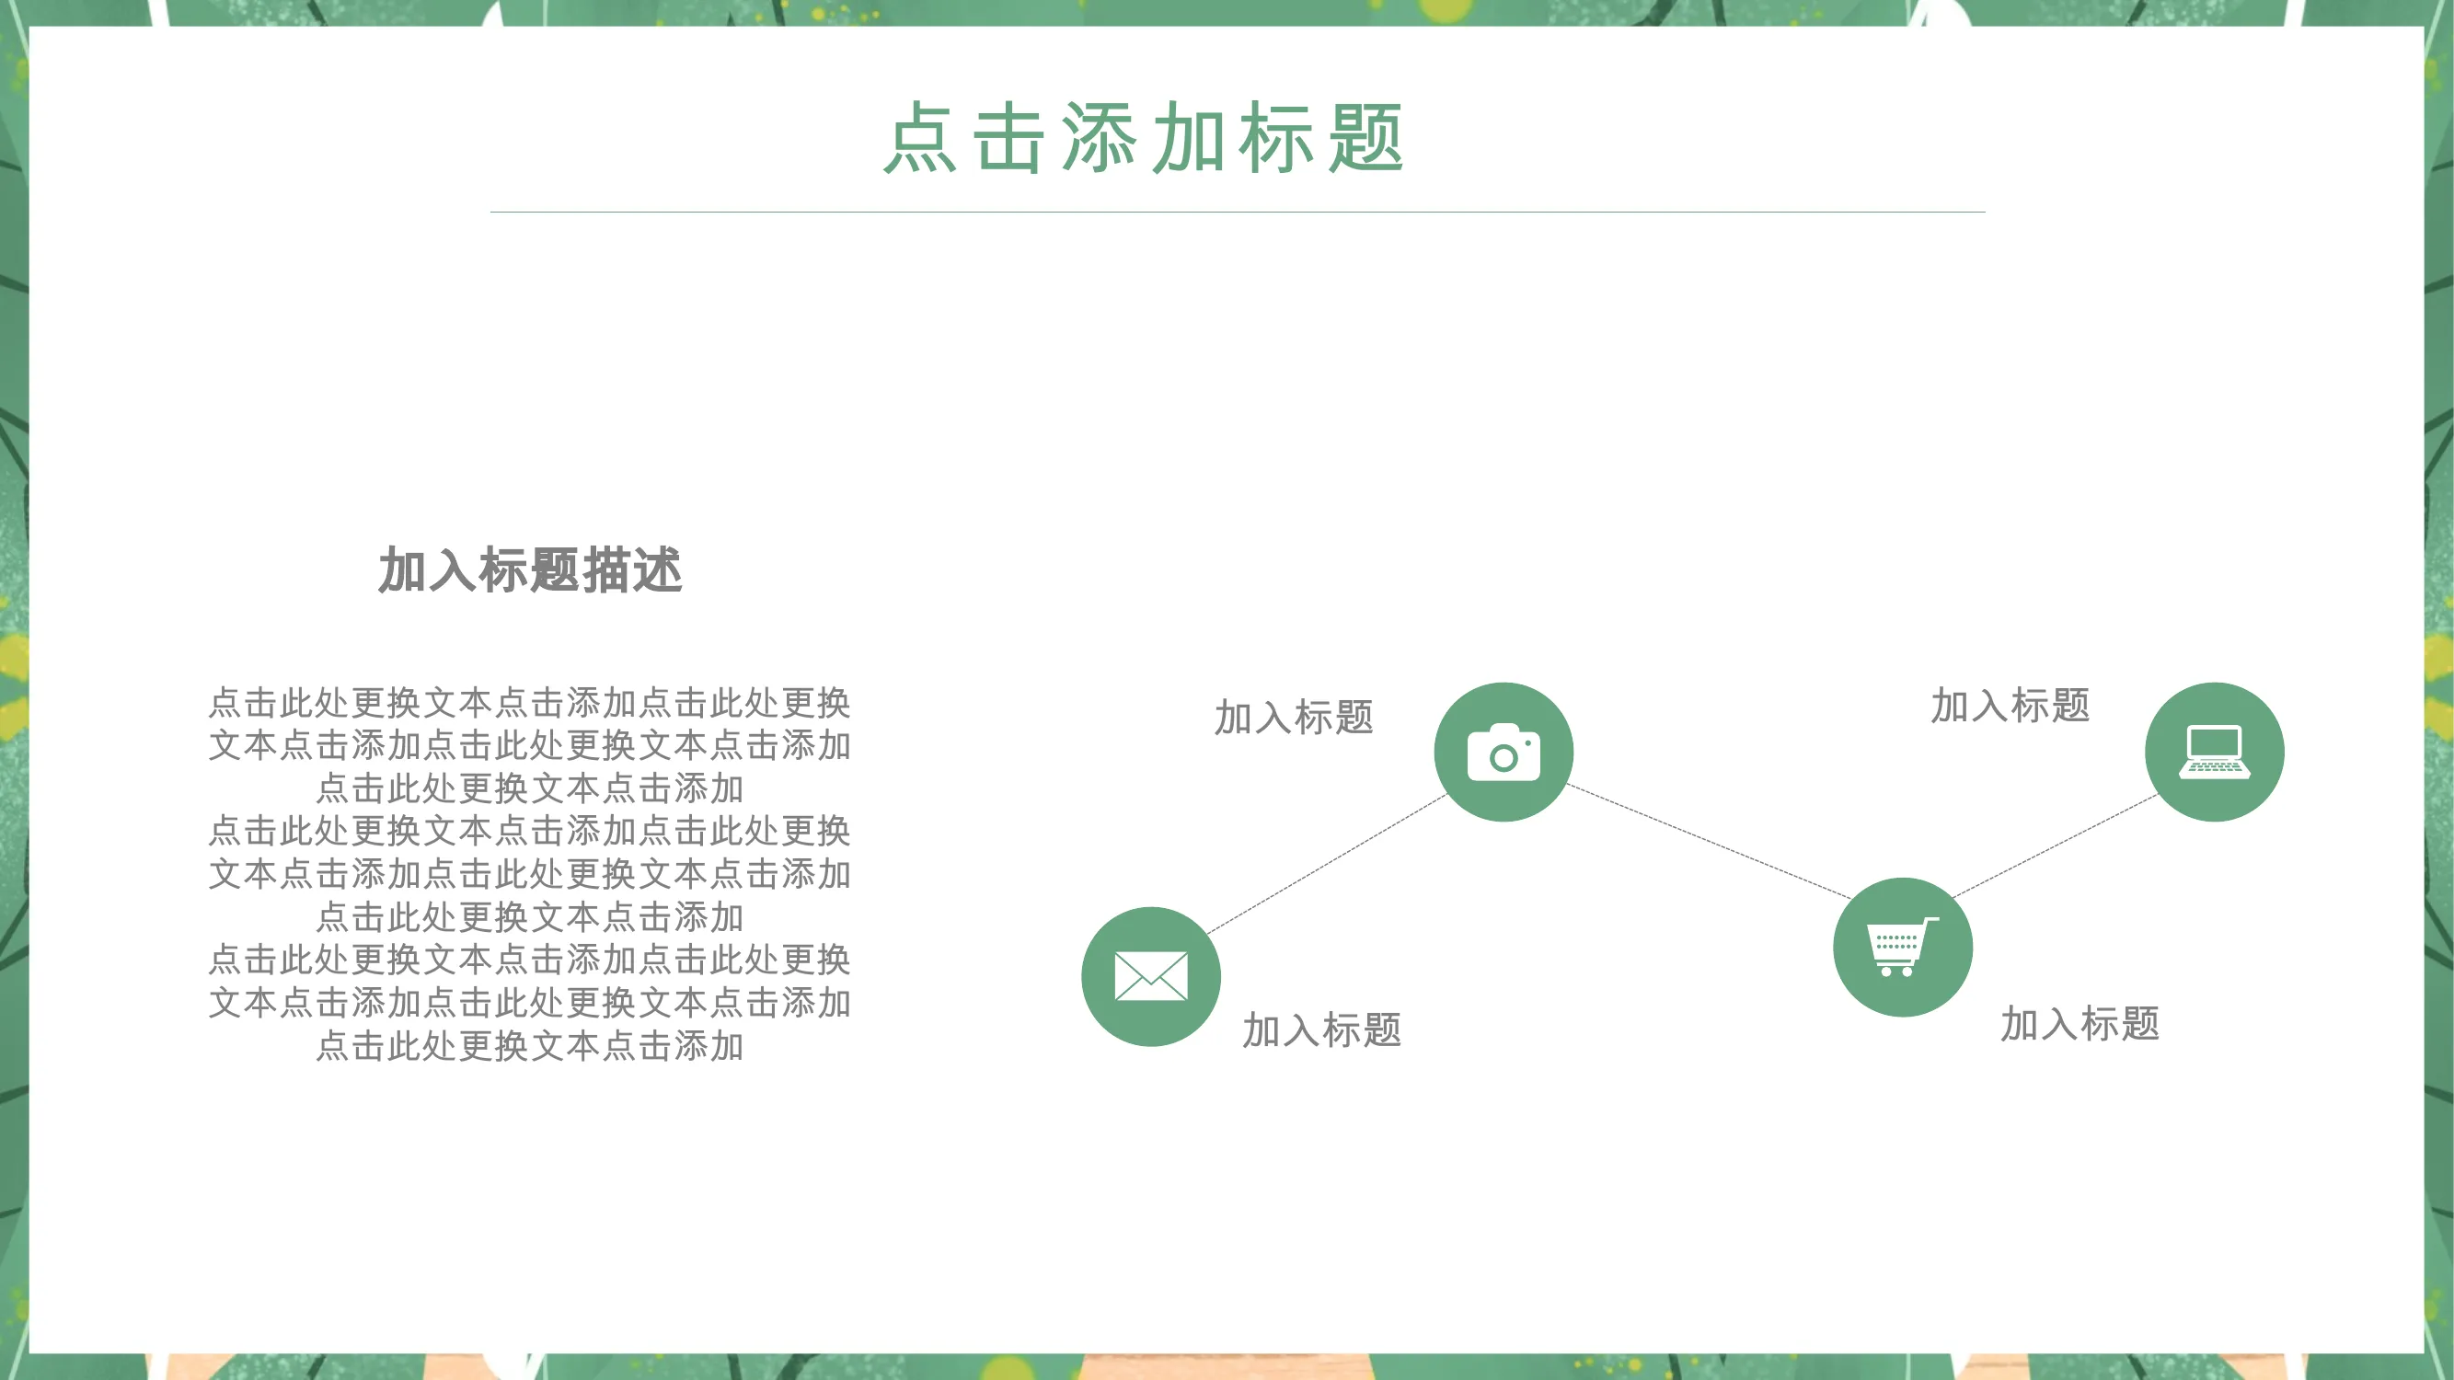Select 加入标题 label beside the envelope icon

pyautogui.click(x=1321, y=1029)
